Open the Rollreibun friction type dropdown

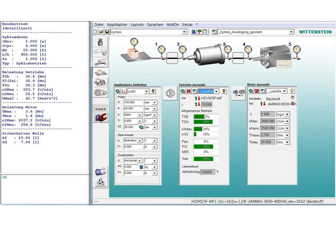click(x=139, y=141)
